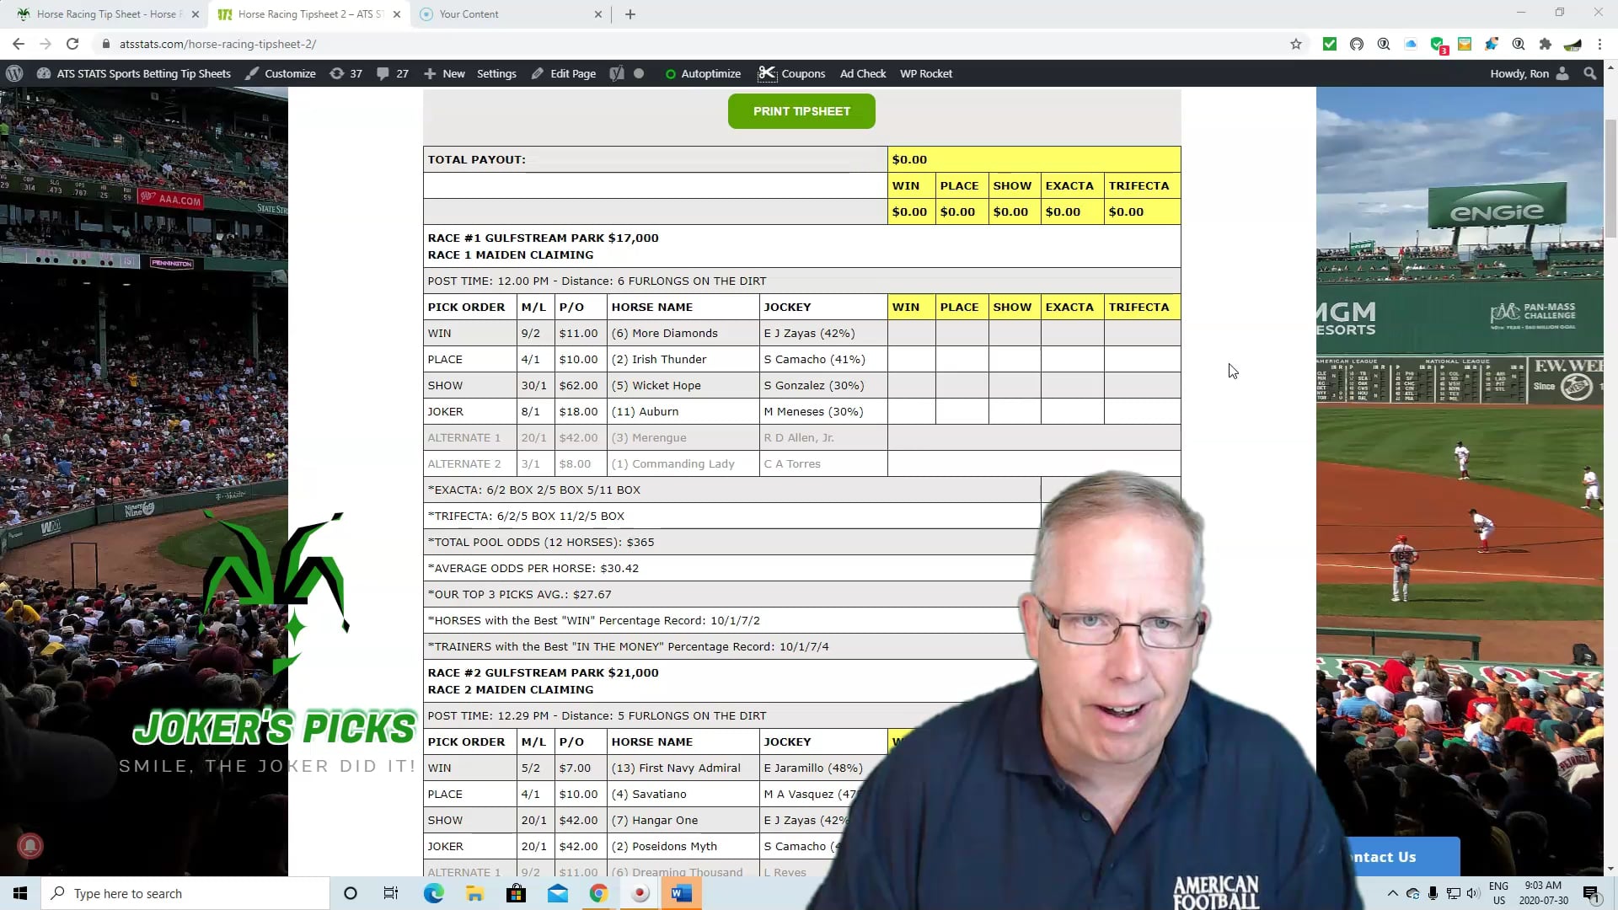
Task: Open Microsoft Store from the taskbar
Action: tap(516, 893)
